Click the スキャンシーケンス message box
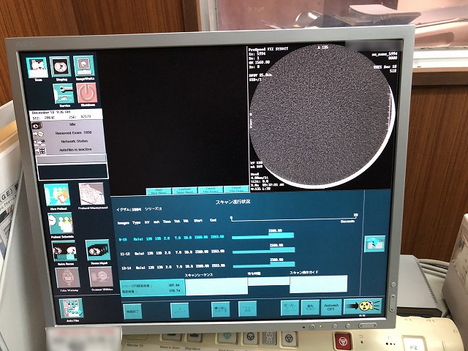The height and width of the screenshot is (351, 468). point(216,286)
